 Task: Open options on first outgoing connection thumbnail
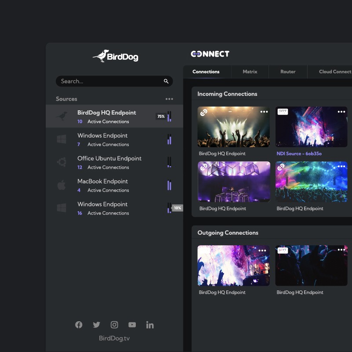262,250
